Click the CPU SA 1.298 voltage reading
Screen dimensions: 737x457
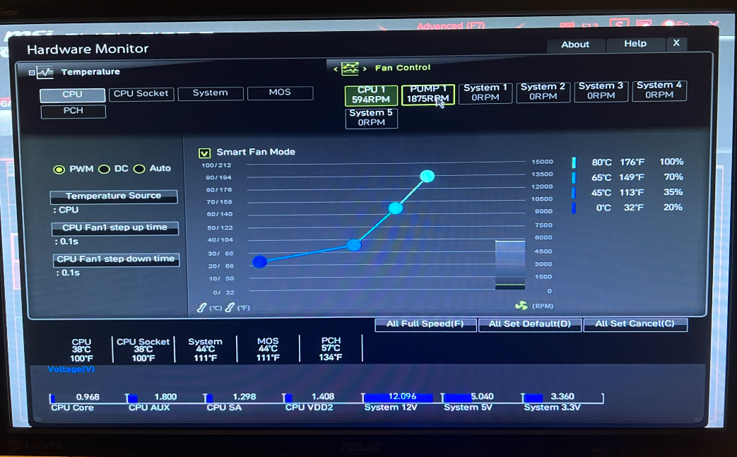[244, 397]
